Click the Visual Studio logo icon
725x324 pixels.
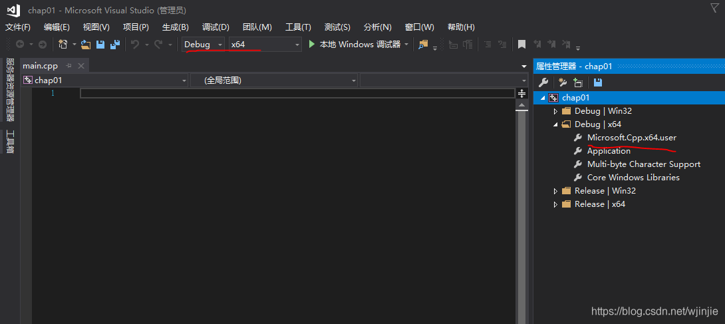coord(13,10)
